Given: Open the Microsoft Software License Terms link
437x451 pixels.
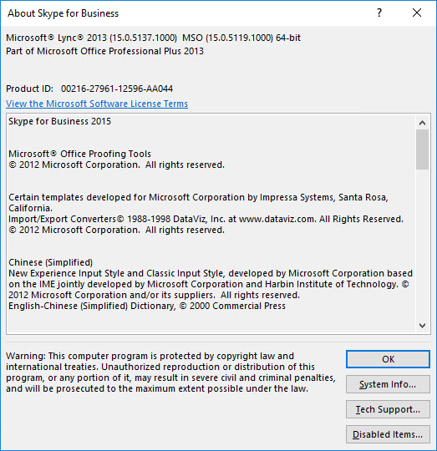Looking at the screenshot, I should click(97, 104).
